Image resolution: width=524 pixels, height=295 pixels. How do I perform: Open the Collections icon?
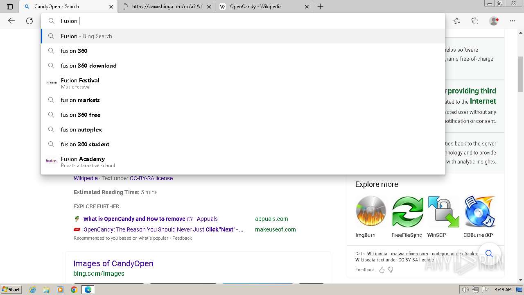(475, 21)
